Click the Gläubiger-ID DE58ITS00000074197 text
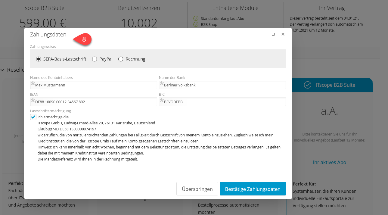388x215 pixels. (67, 129)
